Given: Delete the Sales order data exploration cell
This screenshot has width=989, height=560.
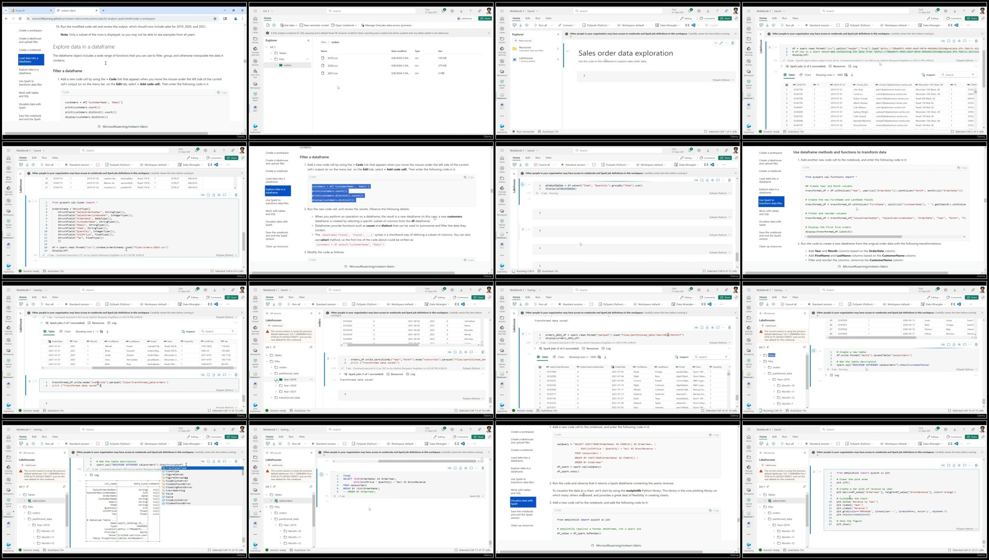Looking at the screenshot, I should (x=732, y=43).
